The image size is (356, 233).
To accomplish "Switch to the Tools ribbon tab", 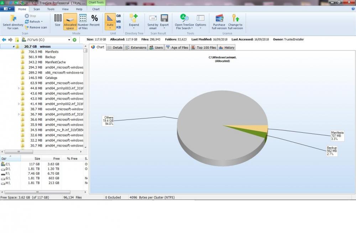I will 51,9.
